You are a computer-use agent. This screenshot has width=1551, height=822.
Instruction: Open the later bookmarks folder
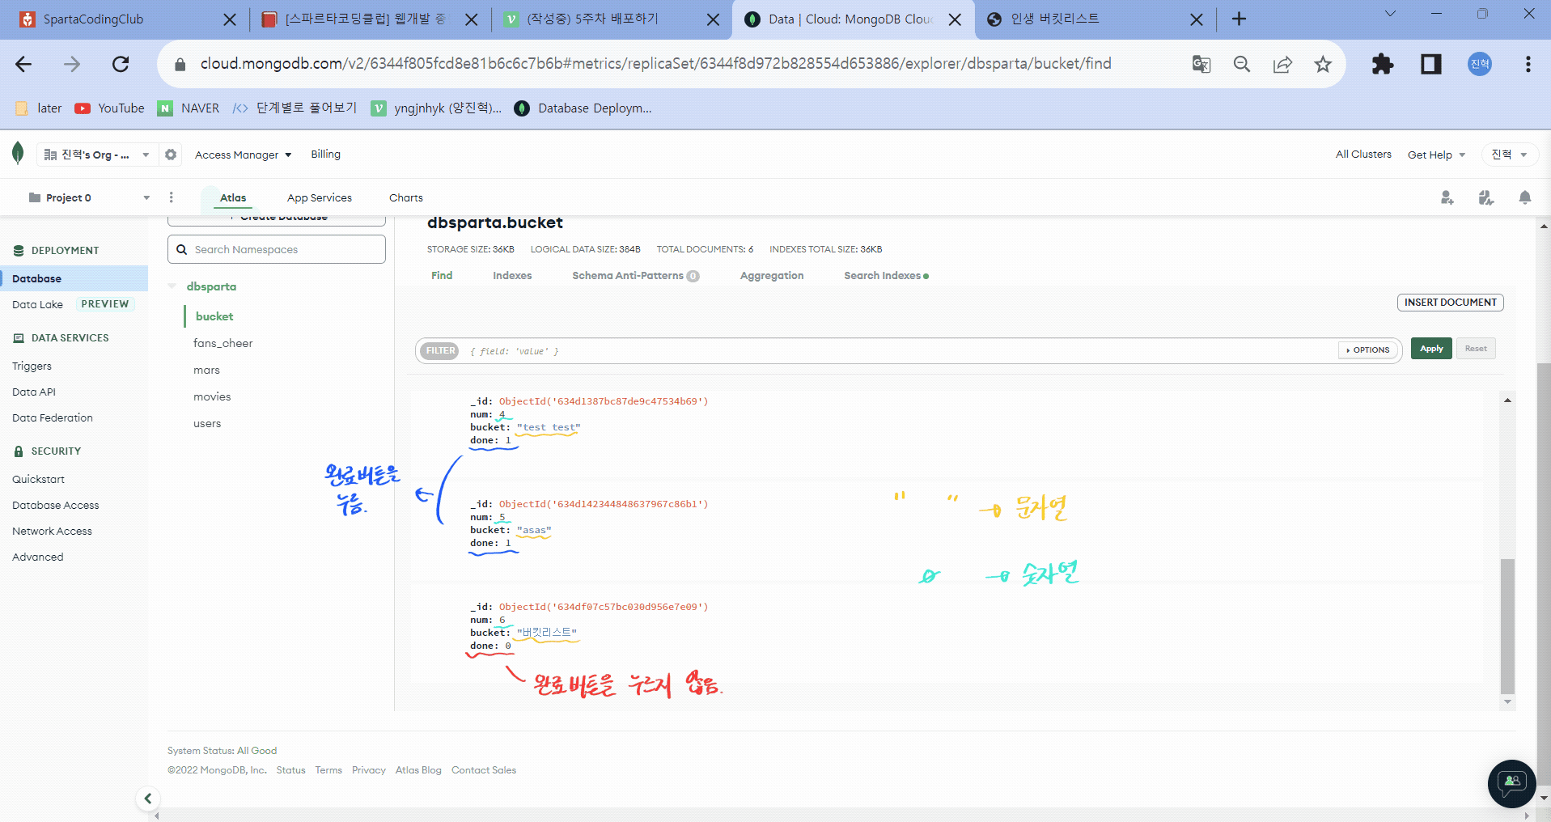point(39,108)
